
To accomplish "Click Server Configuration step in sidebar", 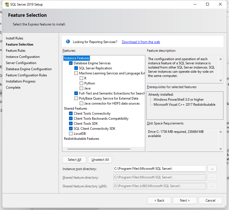I will pos(21,63).
